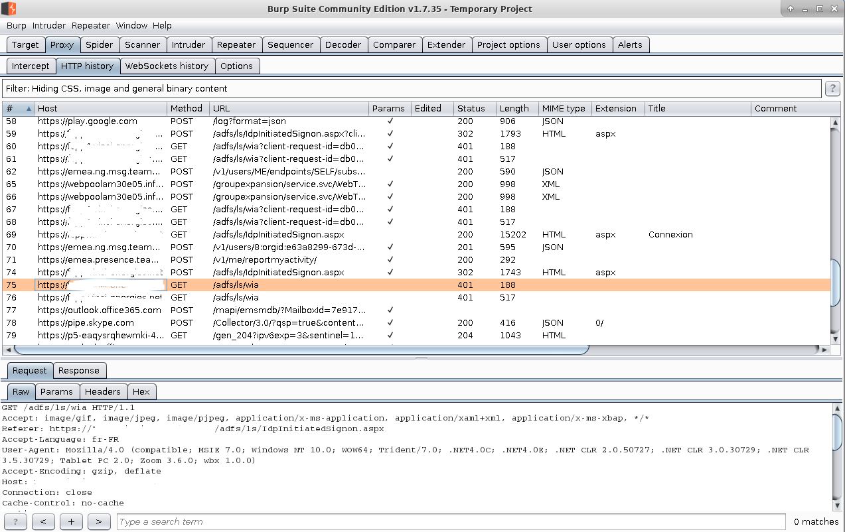The height and width of the screenshot is (532, 845).
Task: Select the Request tab
Action: (30, 370)
